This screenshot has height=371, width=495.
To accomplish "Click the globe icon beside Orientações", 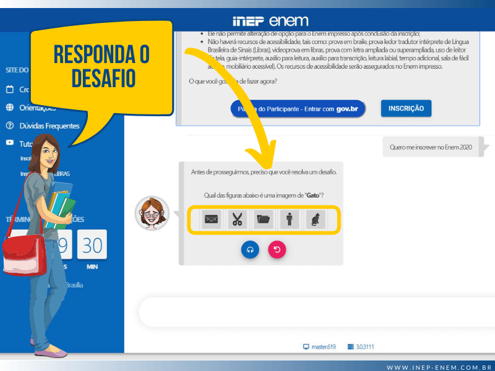I will (10, 108).
